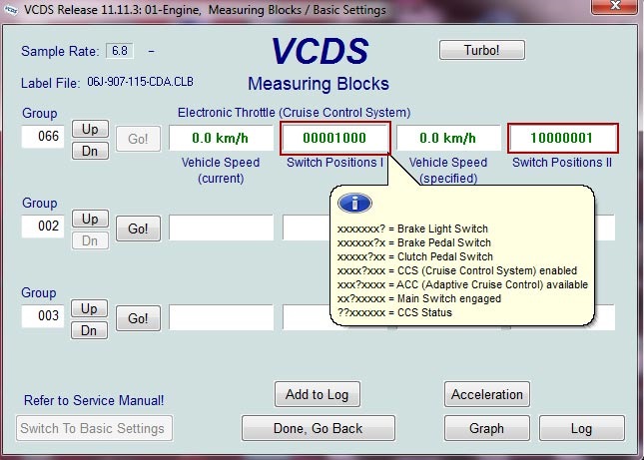644x460 pixels.
Task: Click the 'Switch Positions I' label
Action: 334,163
